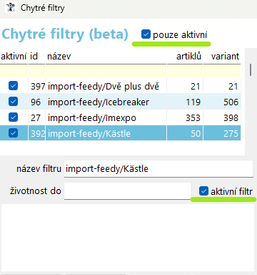
Task: Click the název filter cell in yellow row
Action: coord(106,71)
